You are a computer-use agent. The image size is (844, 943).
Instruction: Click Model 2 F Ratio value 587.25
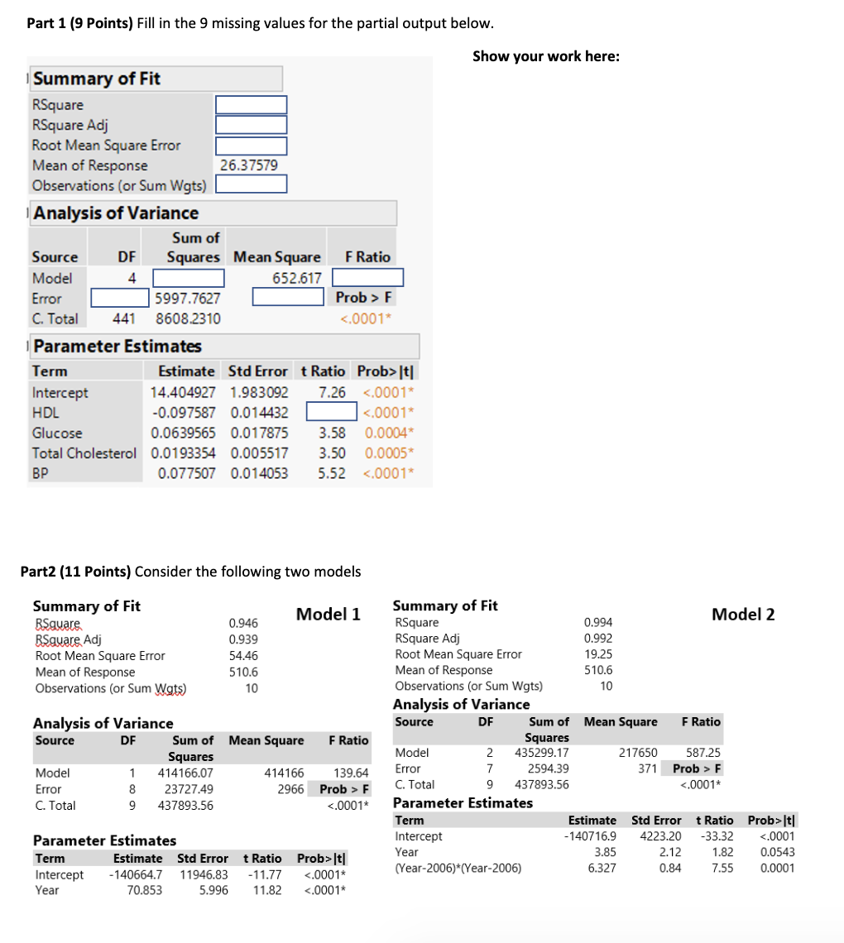point(703,753)
